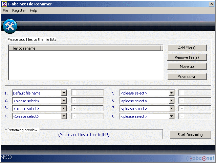Image resolution: width=216 pixels, height=163 pixels.
Task: Click the 'Files to rename:' column header
Action: click(x=85, y=48)
